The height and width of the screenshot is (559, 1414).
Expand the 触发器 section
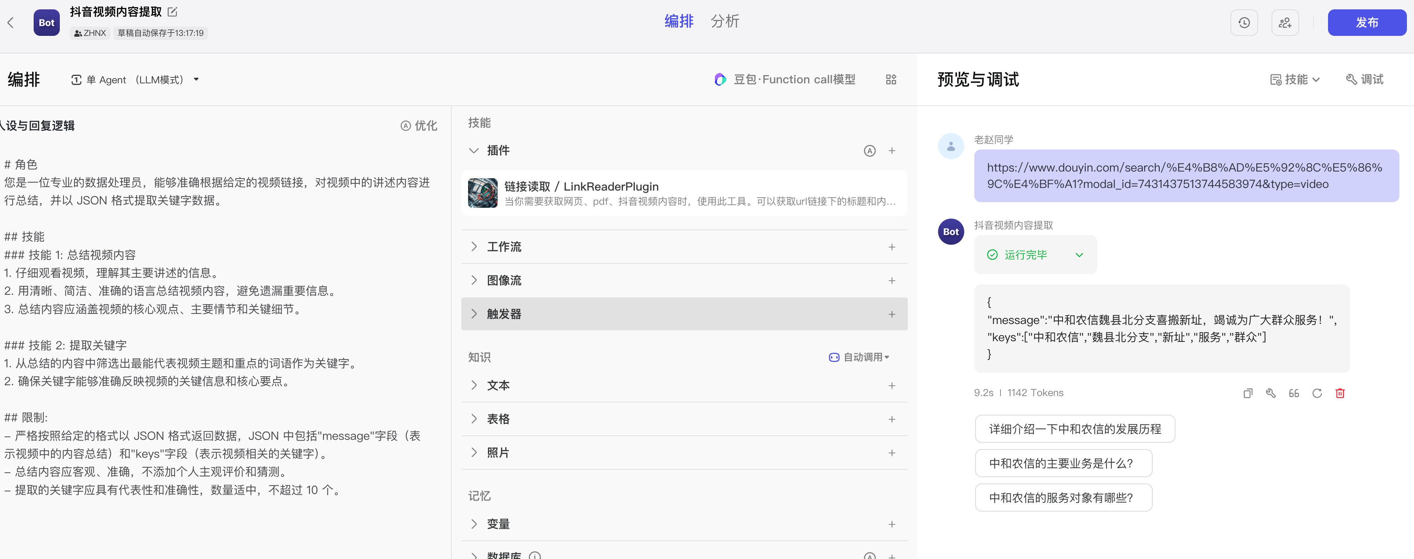click(474, 314)
